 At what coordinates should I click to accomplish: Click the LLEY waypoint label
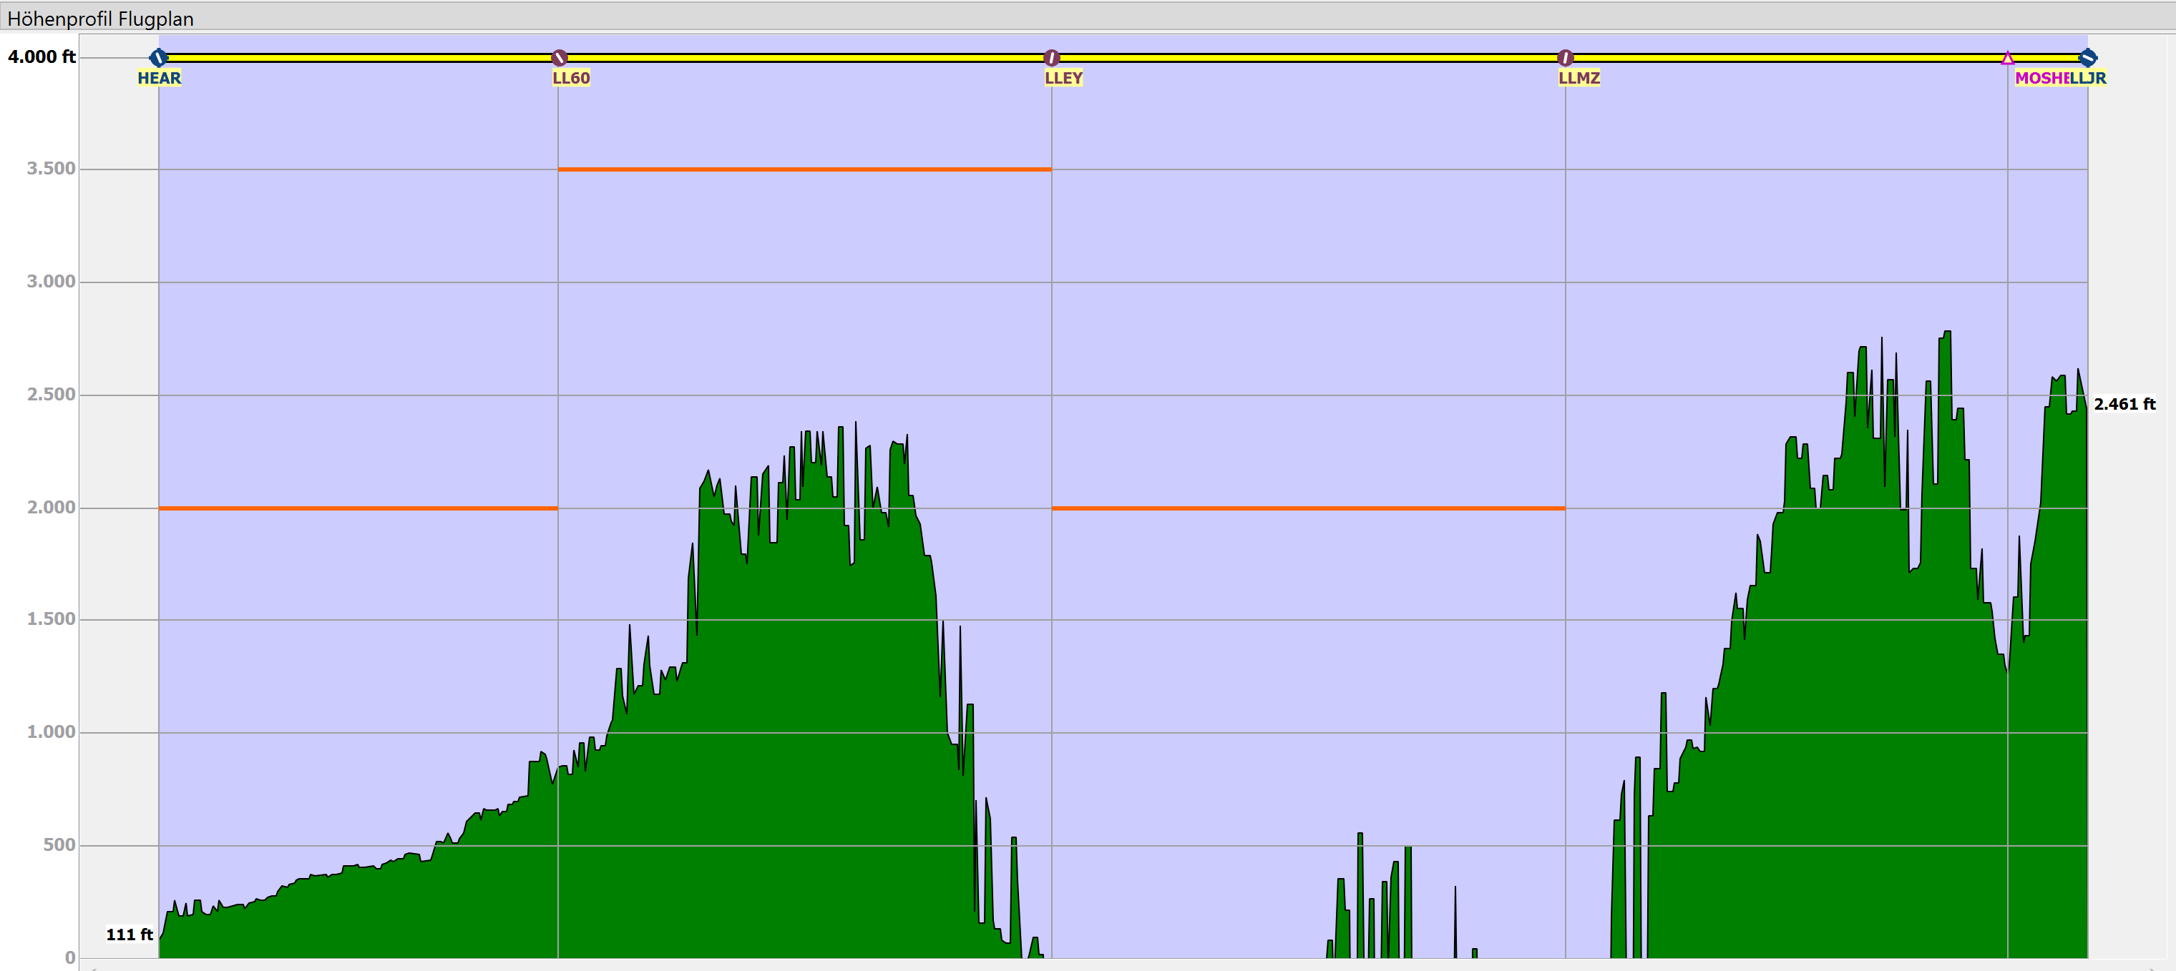coord(1063,79)
